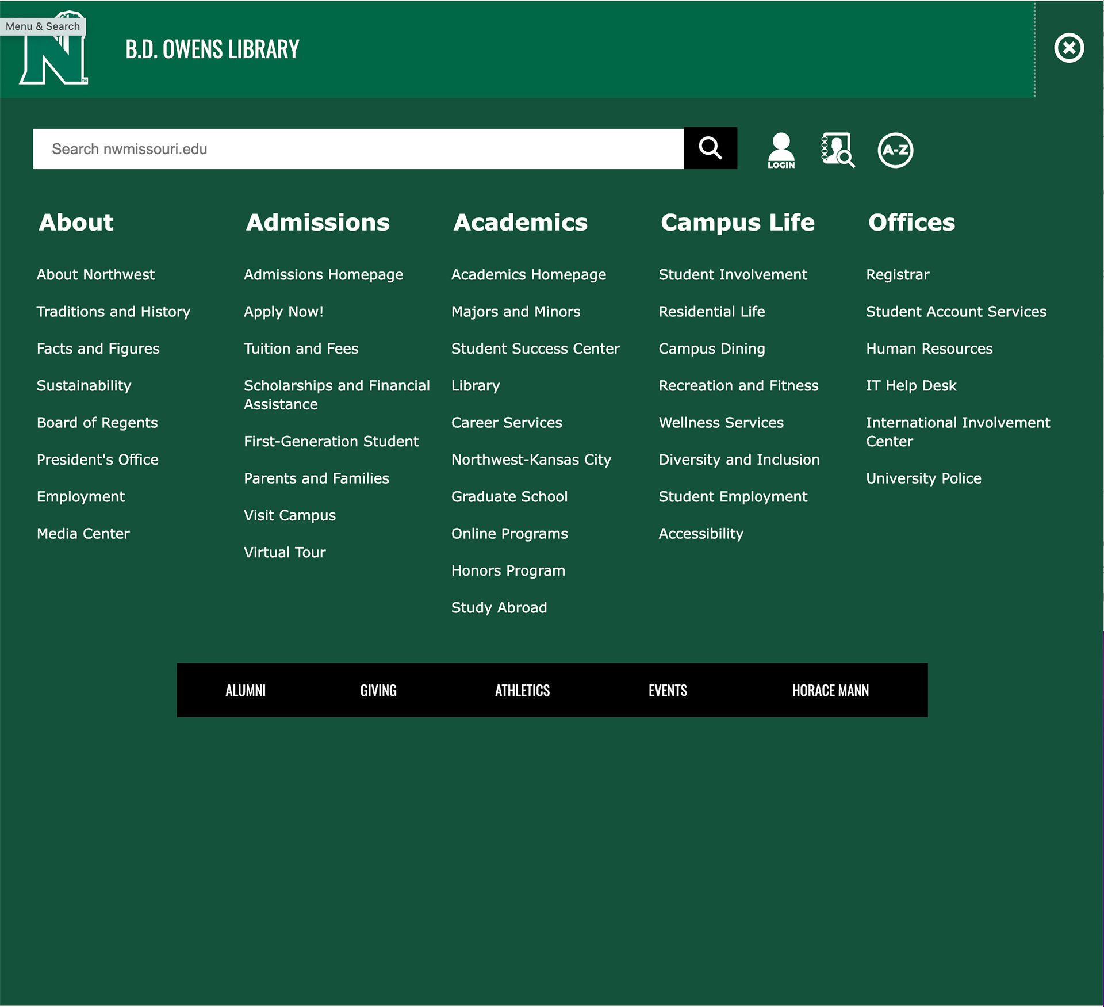The width and height of the screenshot is (1104, 1007).
Task: Go to University Police
Action: (x=923, y=478)
